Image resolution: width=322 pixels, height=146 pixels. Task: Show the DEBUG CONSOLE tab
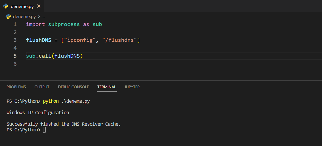click(73, 87)
